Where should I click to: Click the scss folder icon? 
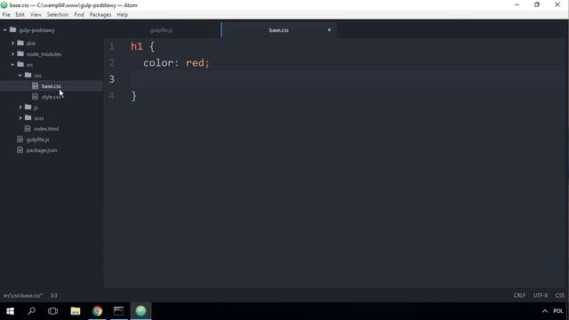(x=28, y=118)
